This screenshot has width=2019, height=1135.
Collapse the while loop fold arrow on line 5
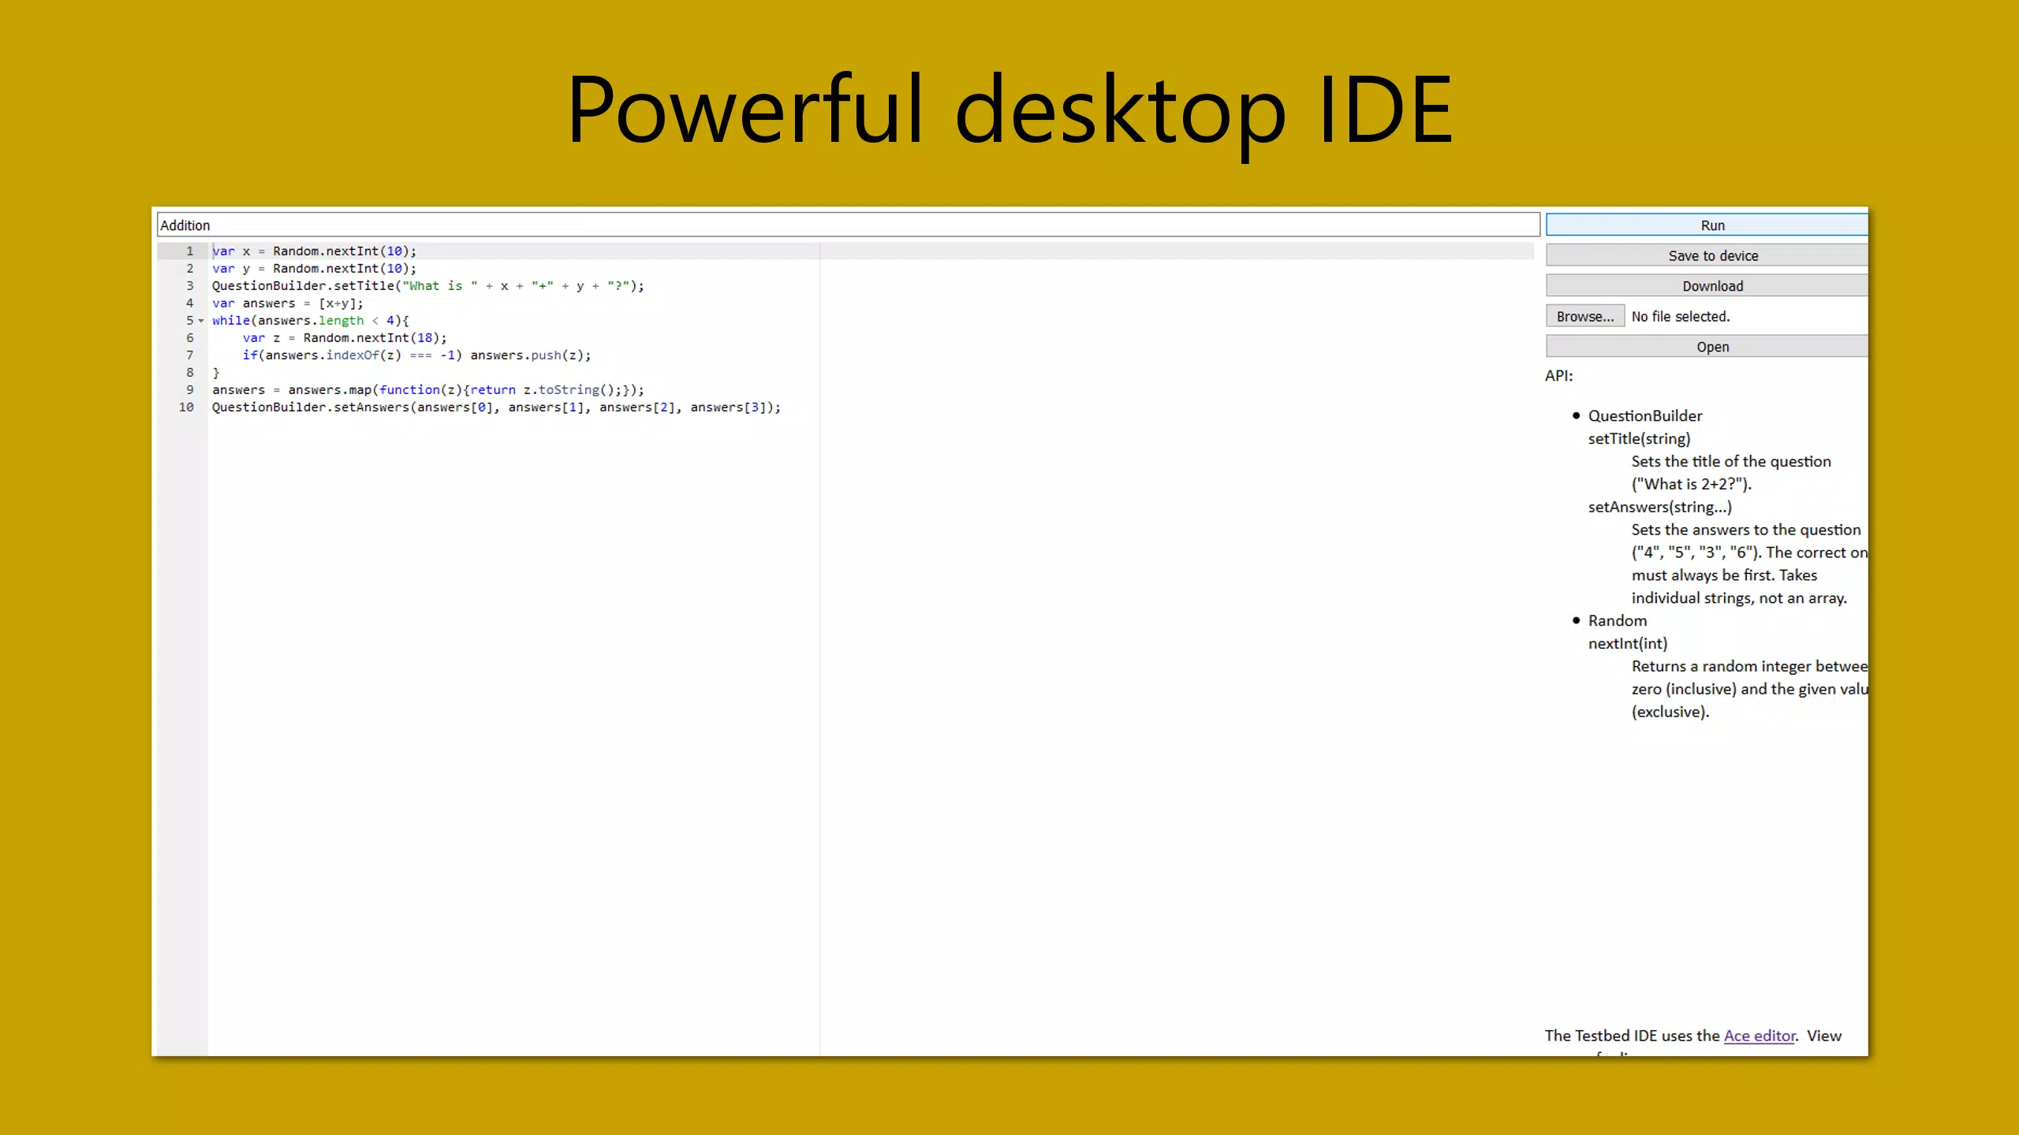click(201, 321)
